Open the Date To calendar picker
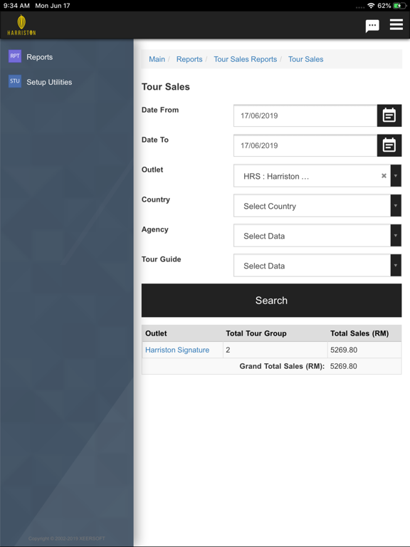 (389, 145)
